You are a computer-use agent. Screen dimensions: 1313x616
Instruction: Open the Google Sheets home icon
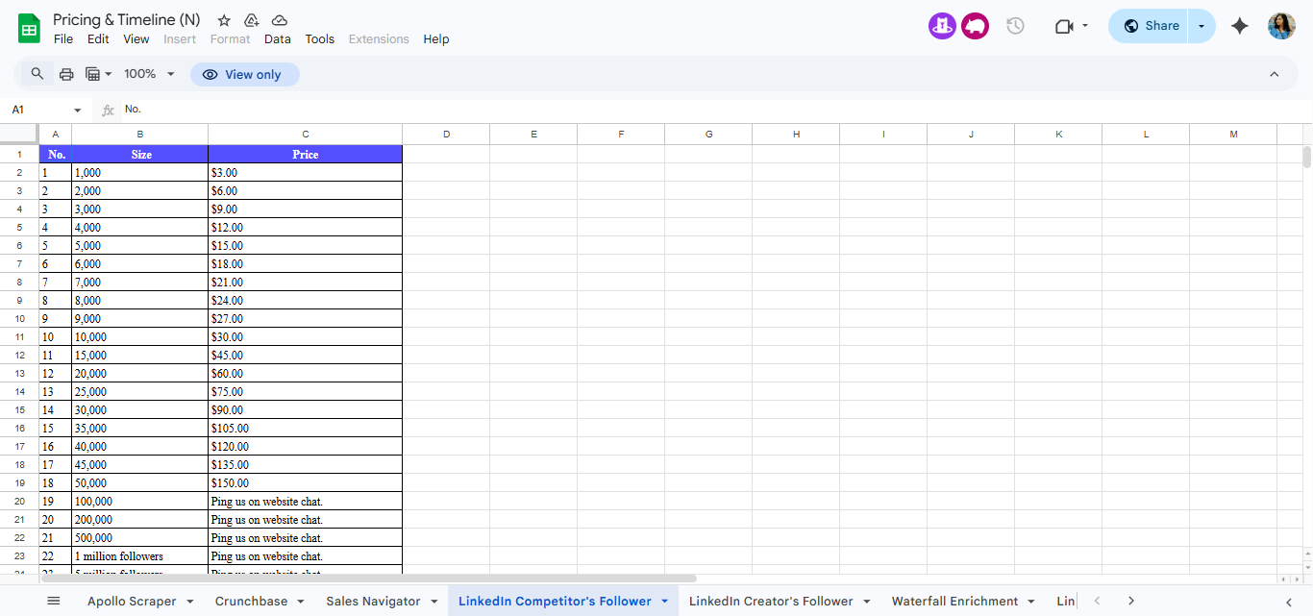[29, 28]
